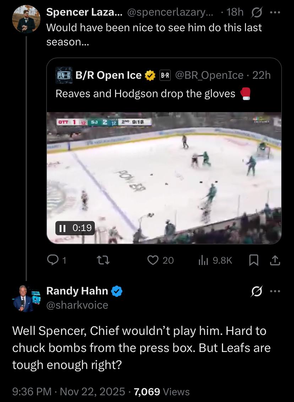The height and width of the screenshot is (402, 294).
Task: Tap the B/R Open Ice avatar
Action: click(x=65, y=75)
